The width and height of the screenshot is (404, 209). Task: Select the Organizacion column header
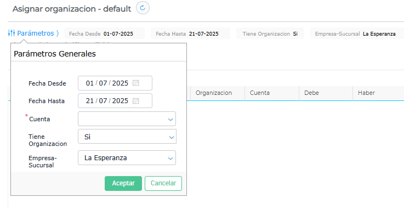click(218, 93)
